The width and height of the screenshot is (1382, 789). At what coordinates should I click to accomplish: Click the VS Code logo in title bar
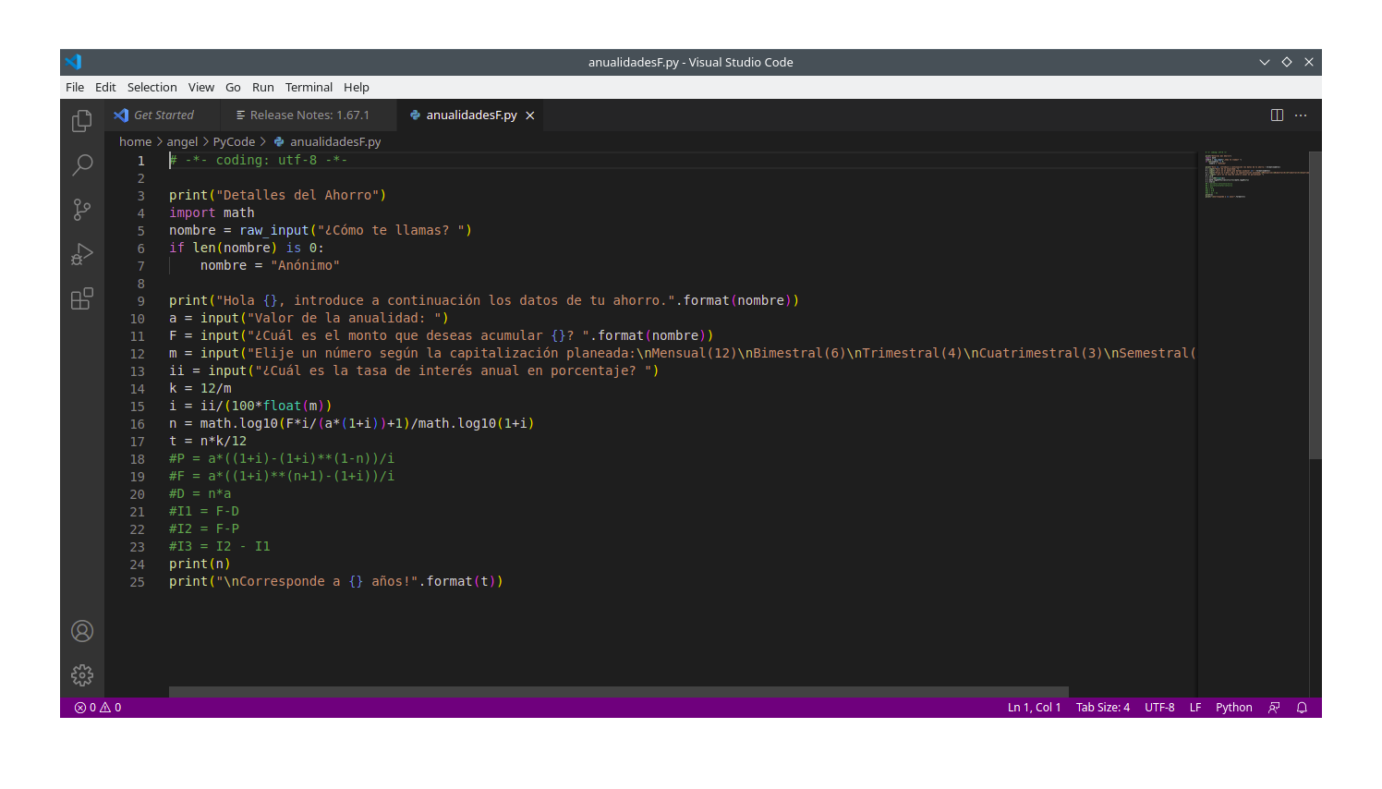point(74,62)
